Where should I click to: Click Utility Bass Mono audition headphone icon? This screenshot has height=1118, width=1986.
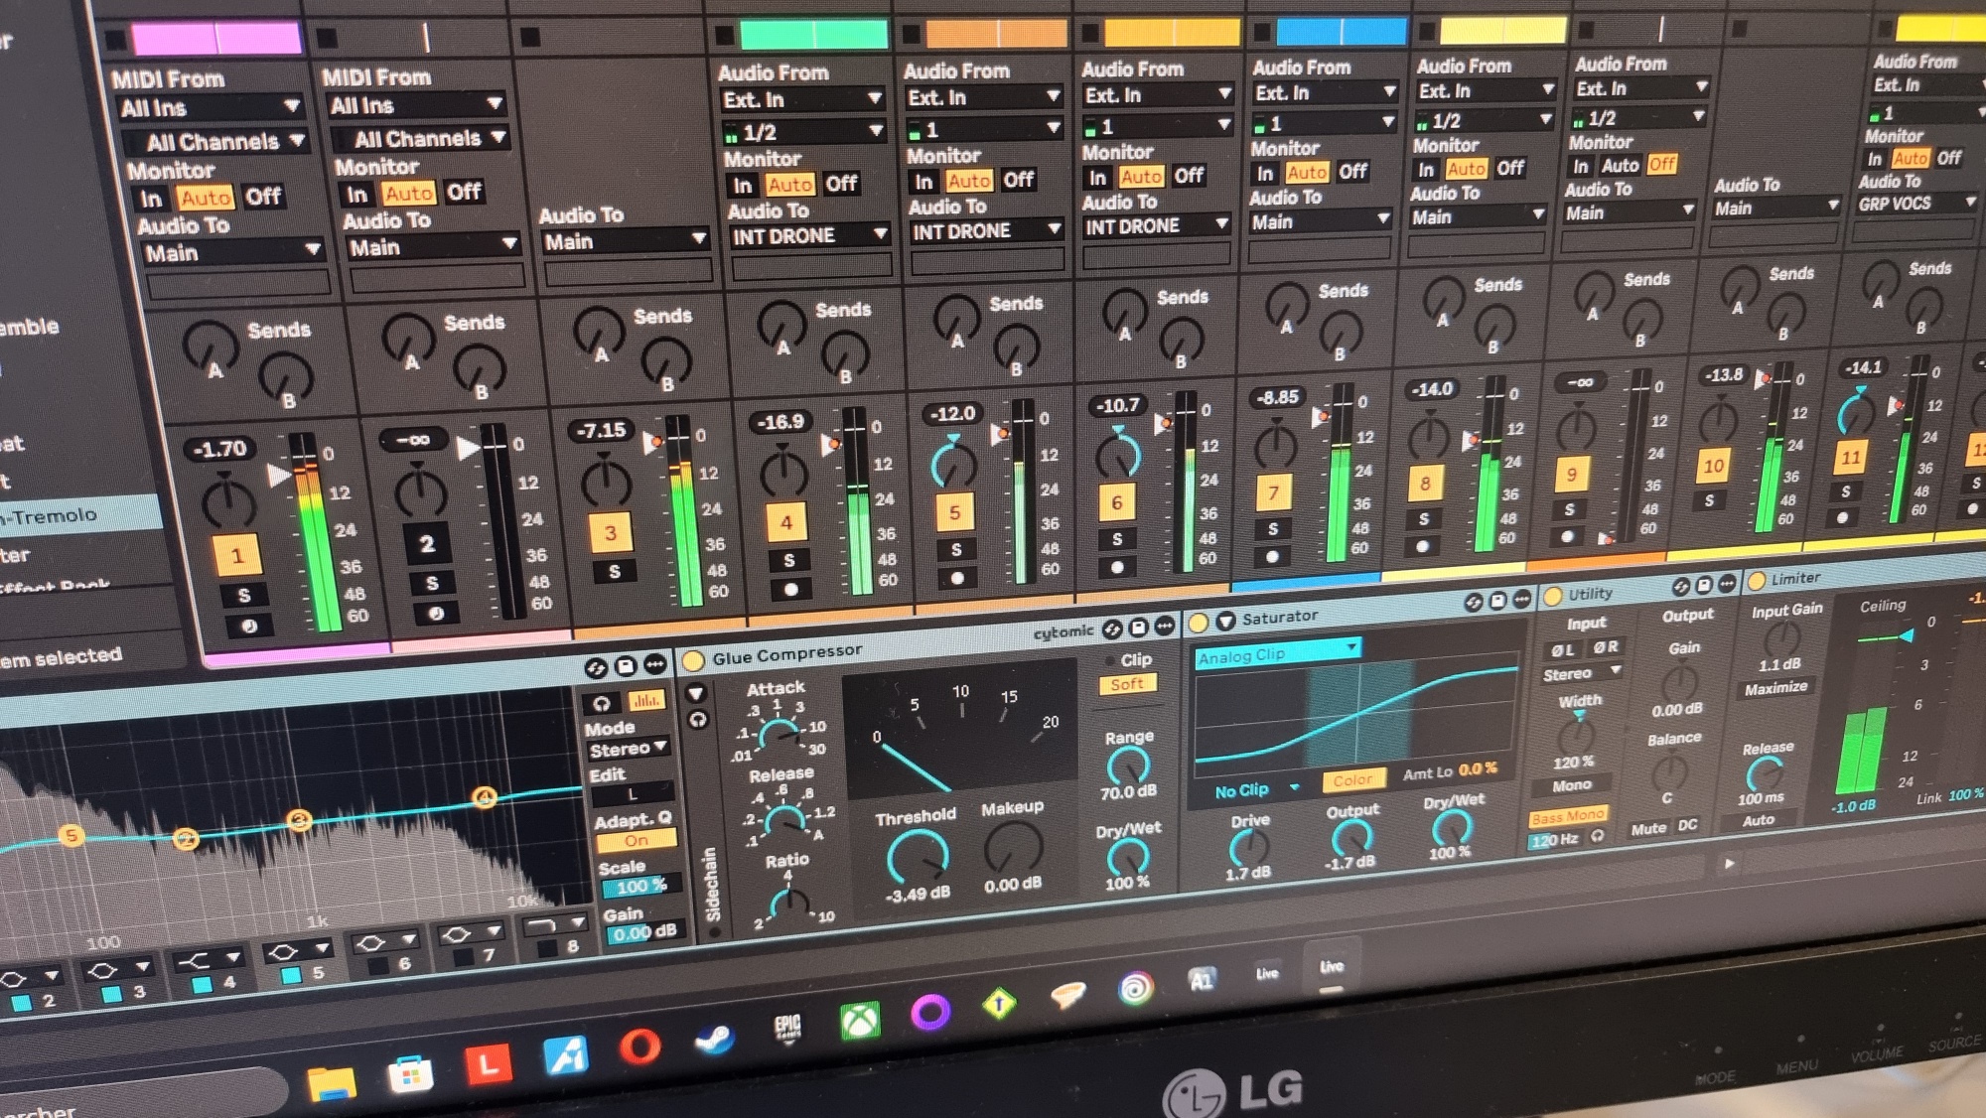click(x=1598, y=836)
